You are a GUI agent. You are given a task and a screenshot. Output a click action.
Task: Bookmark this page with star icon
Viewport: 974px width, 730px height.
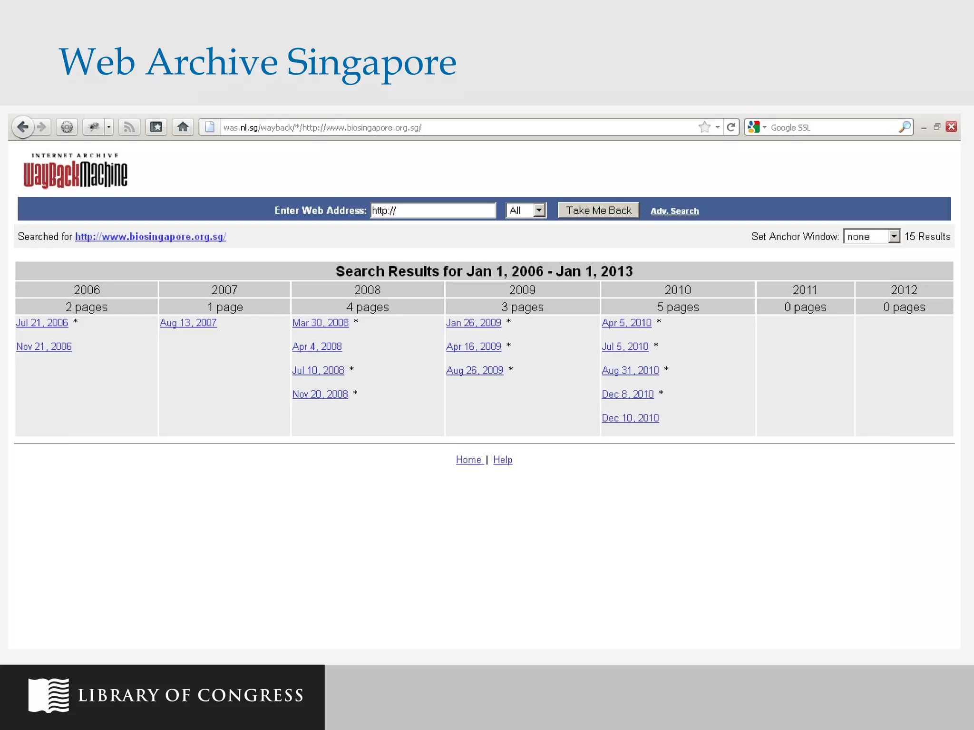click(704, 127)
